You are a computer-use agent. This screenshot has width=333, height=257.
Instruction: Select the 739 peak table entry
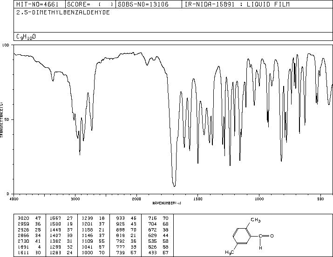pos(126,252)
